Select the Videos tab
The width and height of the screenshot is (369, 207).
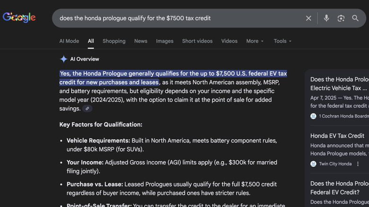[x=229, y=41]
